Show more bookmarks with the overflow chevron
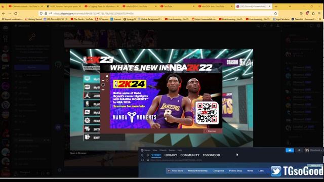 point(320,19)
